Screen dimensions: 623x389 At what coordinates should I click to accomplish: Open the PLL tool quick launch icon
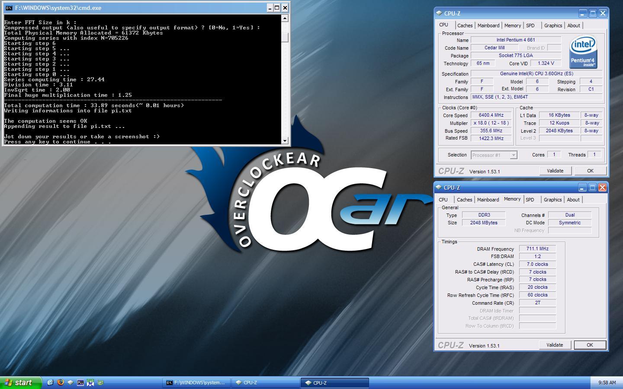(80, 383)
